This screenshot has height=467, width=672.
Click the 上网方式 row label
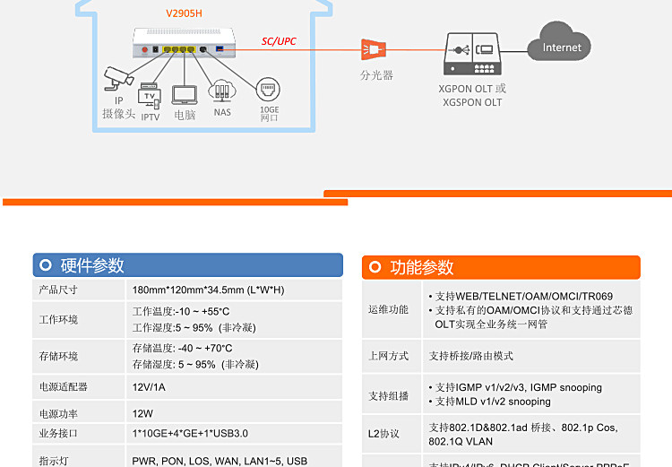(389, 356)
